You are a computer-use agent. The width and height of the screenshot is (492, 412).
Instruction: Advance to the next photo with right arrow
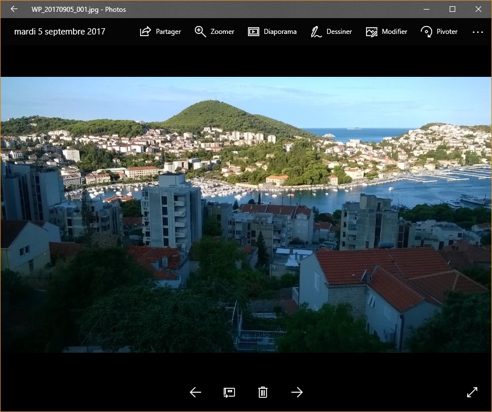297,392
